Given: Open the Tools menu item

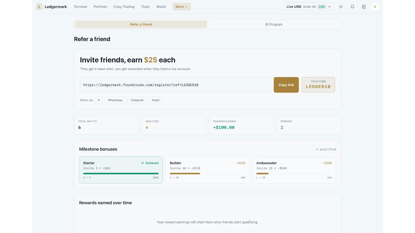Looking at the screenshot, I should [145, 6].
